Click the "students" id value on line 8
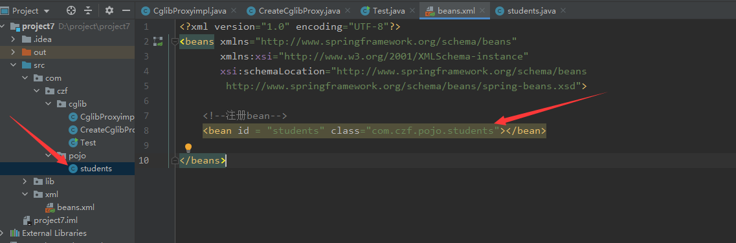 click(x=296, y=131)
